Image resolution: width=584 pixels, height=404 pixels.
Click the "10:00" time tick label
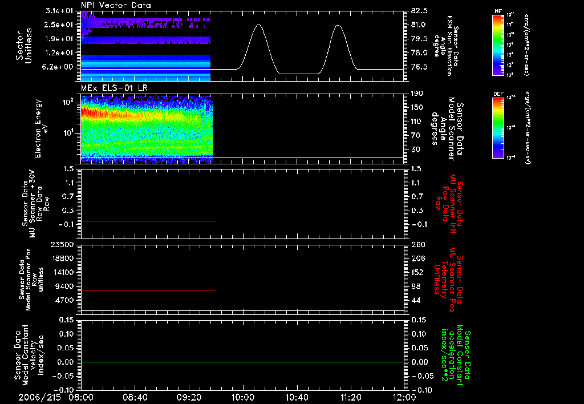click(x=242, y=397)
